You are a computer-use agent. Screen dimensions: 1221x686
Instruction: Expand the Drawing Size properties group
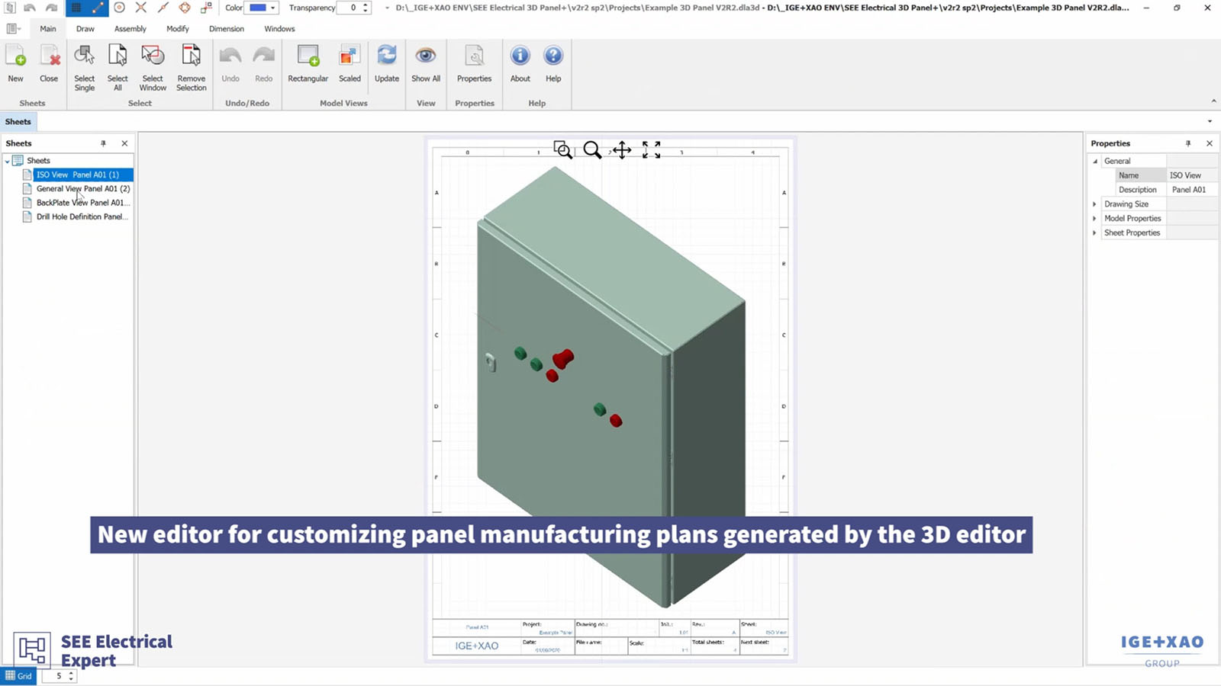coord(1095,204)
